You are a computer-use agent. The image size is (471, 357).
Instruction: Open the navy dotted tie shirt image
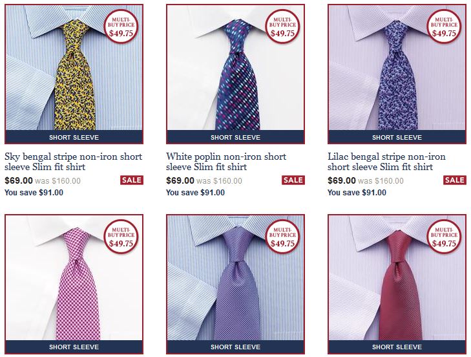click(x=235, y=74)
